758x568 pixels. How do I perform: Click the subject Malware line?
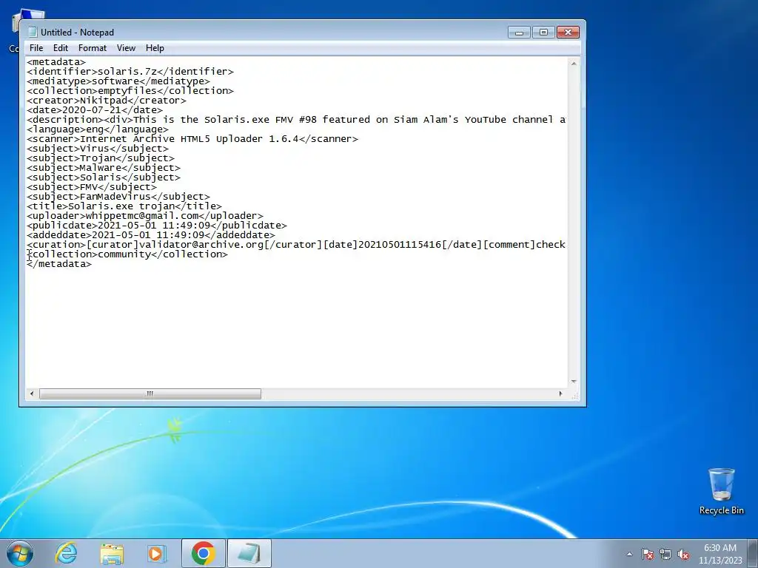pyautogui.click(x=104, y=168)
